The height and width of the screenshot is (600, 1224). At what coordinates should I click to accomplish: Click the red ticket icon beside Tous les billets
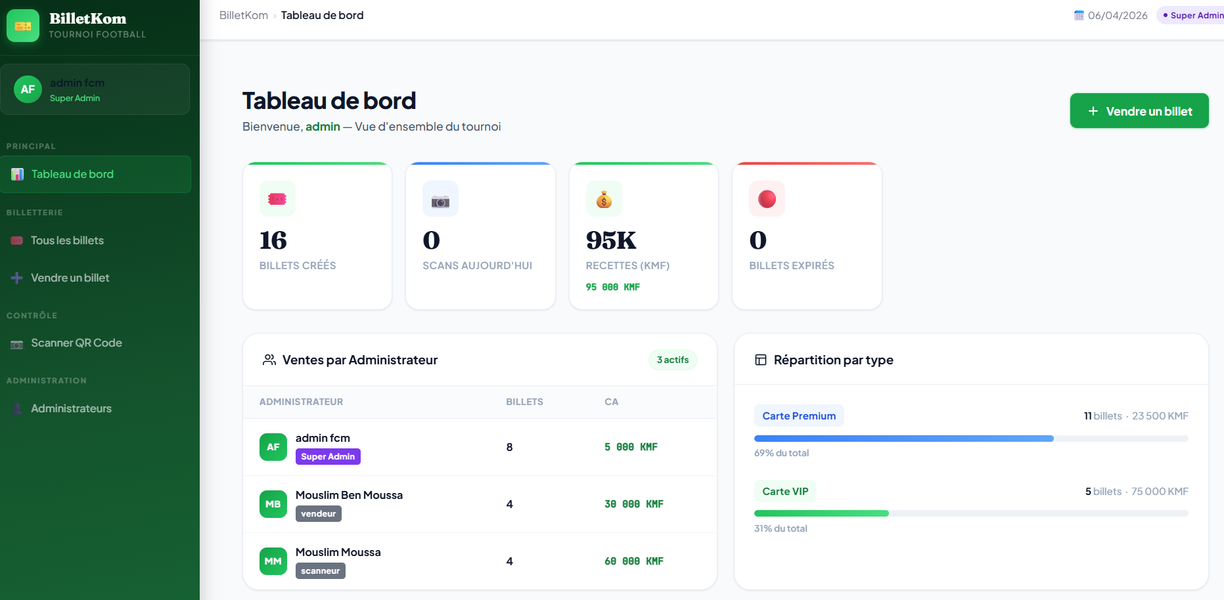[x=17, y=240]
